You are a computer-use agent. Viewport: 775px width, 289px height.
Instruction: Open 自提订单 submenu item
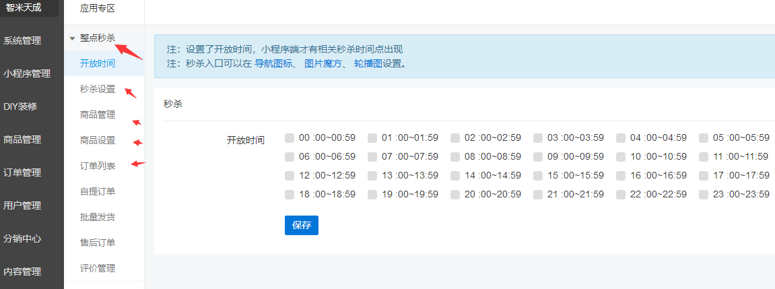(x=98, y=191)
